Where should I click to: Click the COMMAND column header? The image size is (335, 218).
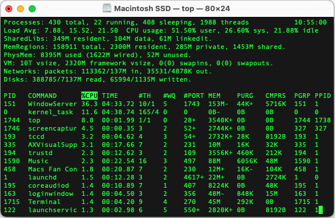(x=43, y=96)
